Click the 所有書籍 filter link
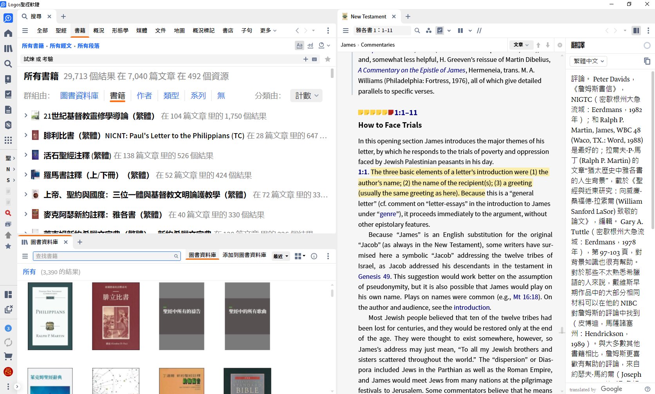 pos(33,46)
